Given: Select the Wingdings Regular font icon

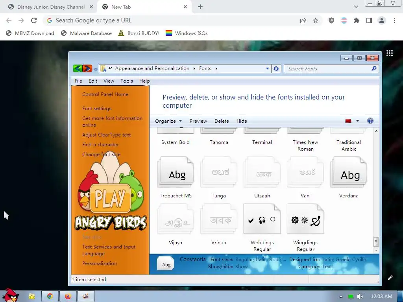Looking at the screenshot, I should click(x=305, y=219).
